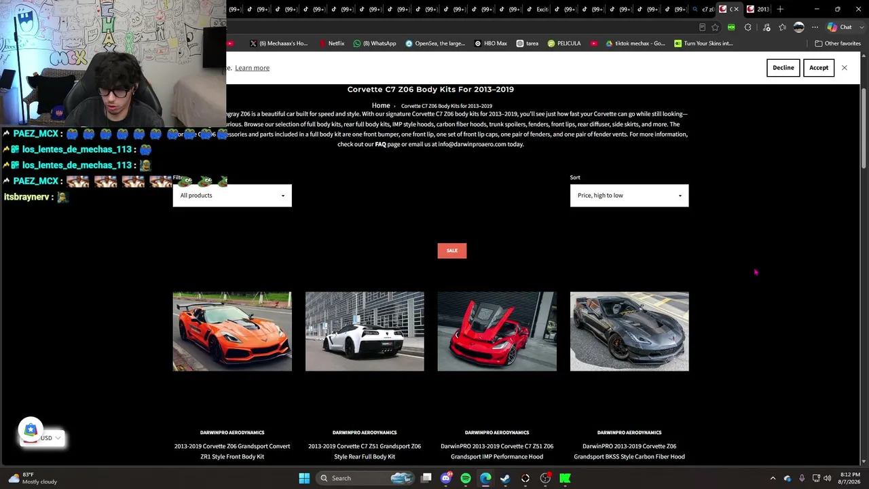The height and width of the screenshot is (489, 869).
Task: Open Steam from the taskbar
Action: click(x=505, y=478)
